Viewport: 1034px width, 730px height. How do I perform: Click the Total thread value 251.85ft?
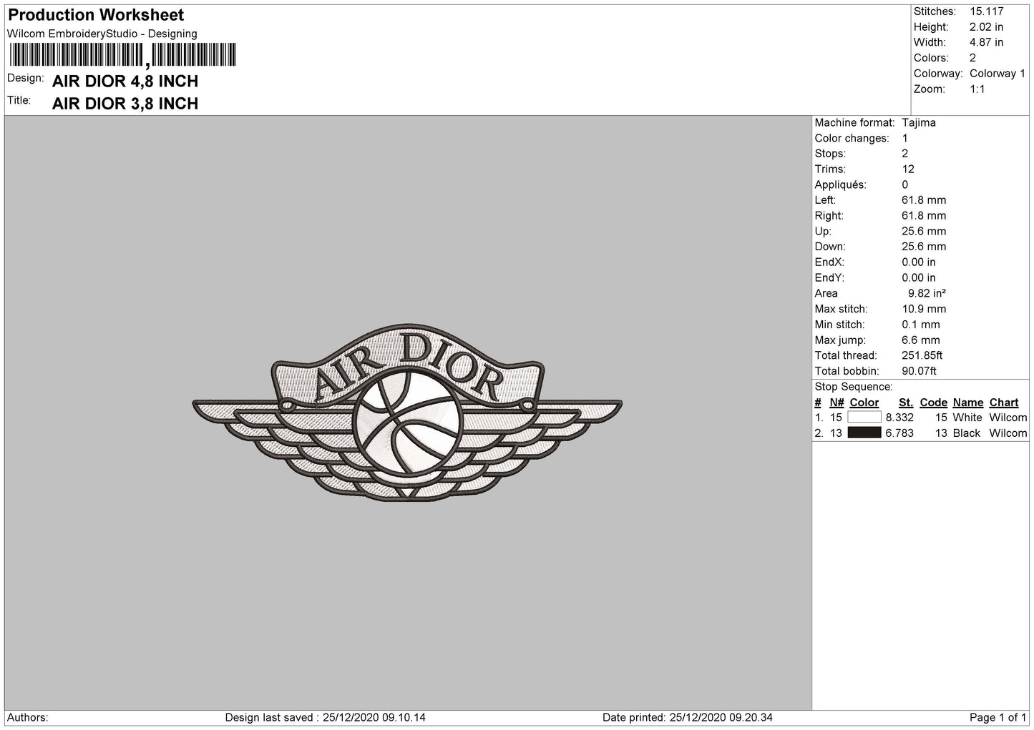pyautogui.click(x=922, y=356)
